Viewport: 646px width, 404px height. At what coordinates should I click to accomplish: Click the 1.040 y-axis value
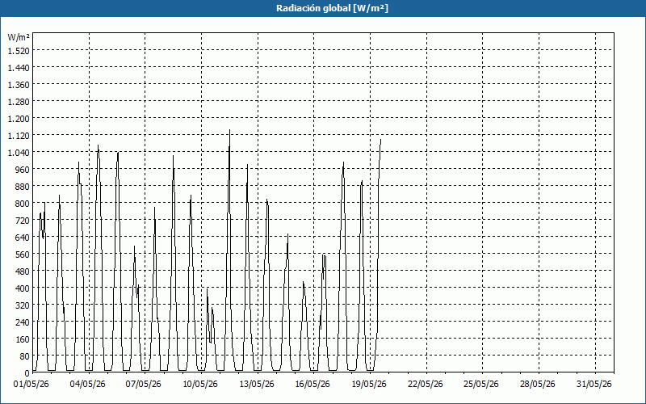[19, 153]
